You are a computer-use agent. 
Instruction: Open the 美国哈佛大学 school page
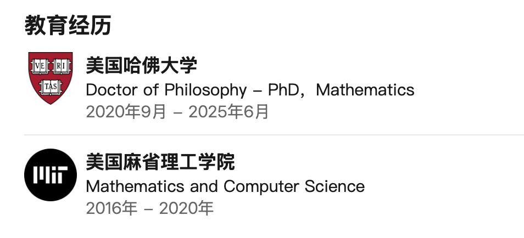tap(141, 65)
